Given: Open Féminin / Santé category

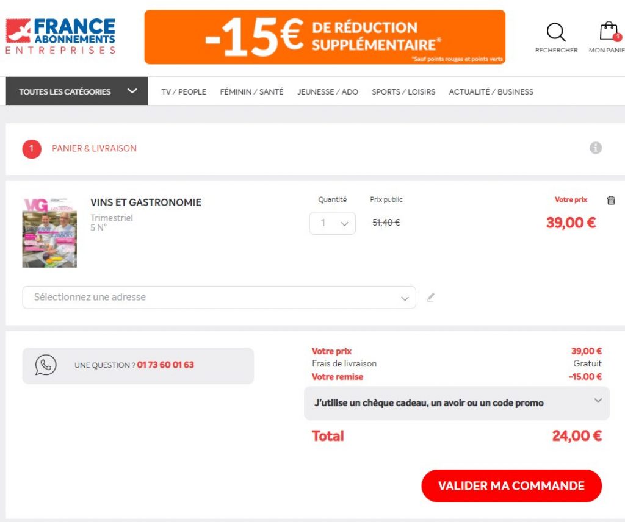Looking at the screenshot, I should (x=251, y=91).
